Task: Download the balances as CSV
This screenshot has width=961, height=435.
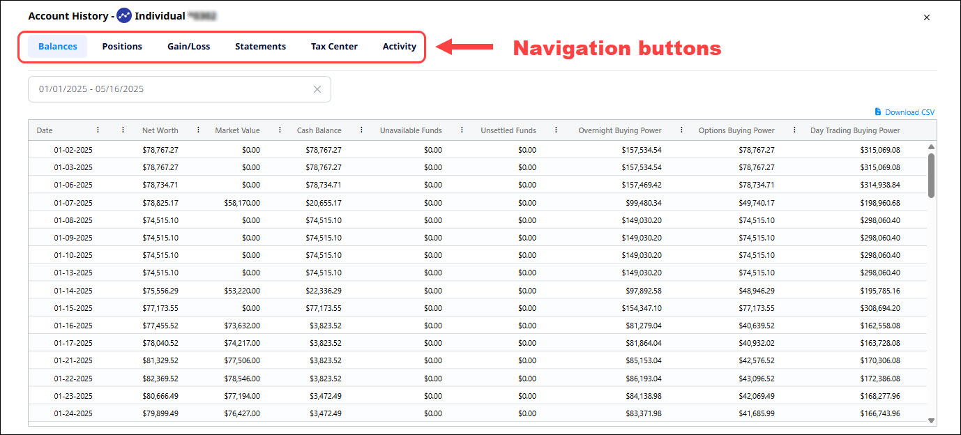Action: (910, 112)
